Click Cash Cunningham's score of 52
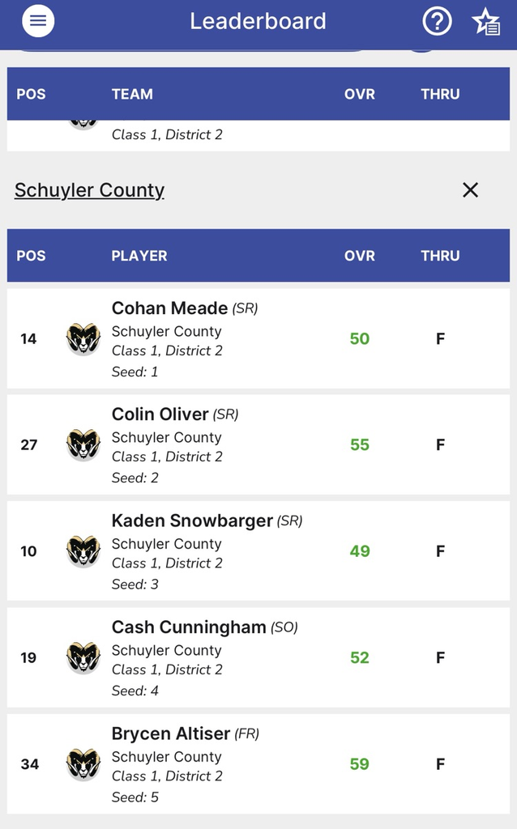Viewport: 517px width, 829px height. [x=360, y=657]
